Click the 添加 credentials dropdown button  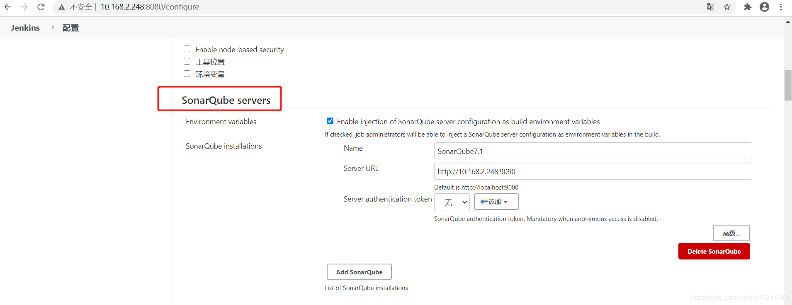[x=496, y=202]
